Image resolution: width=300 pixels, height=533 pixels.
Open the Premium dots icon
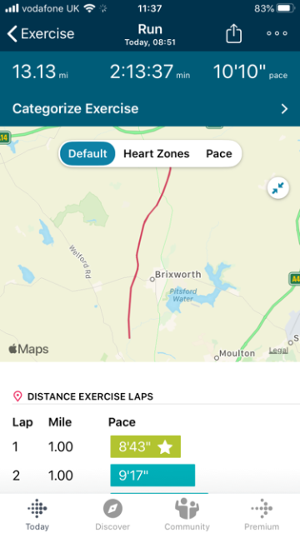coord(262,509)
